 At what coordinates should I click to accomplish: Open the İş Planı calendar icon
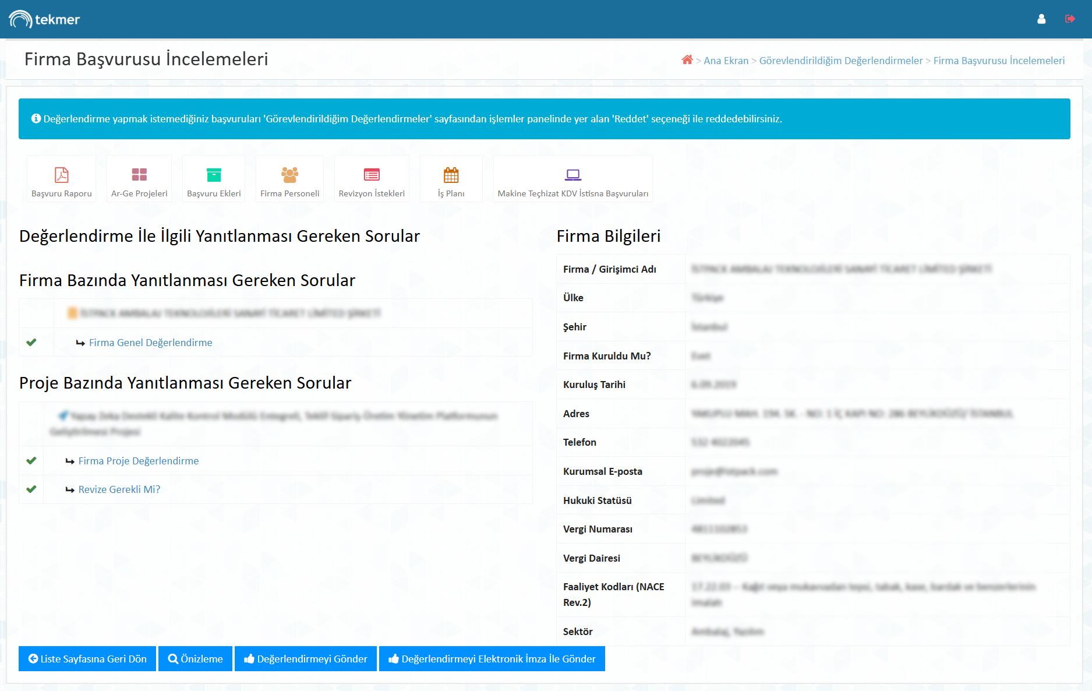pyautogui.click(x=451, y=175)
